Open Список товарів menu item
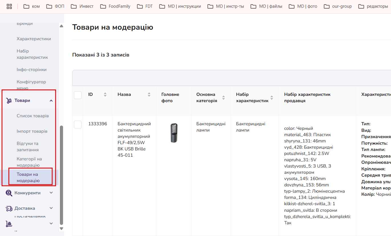 point(33,116)
